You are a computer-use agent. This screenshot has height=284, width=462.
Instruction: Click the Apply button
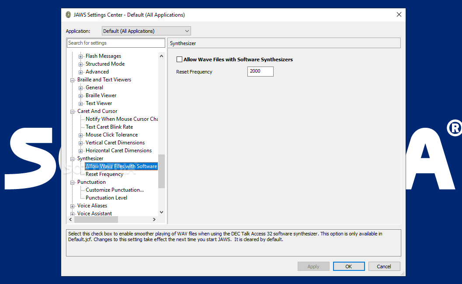pyautogui.click(x=313, y=266)
